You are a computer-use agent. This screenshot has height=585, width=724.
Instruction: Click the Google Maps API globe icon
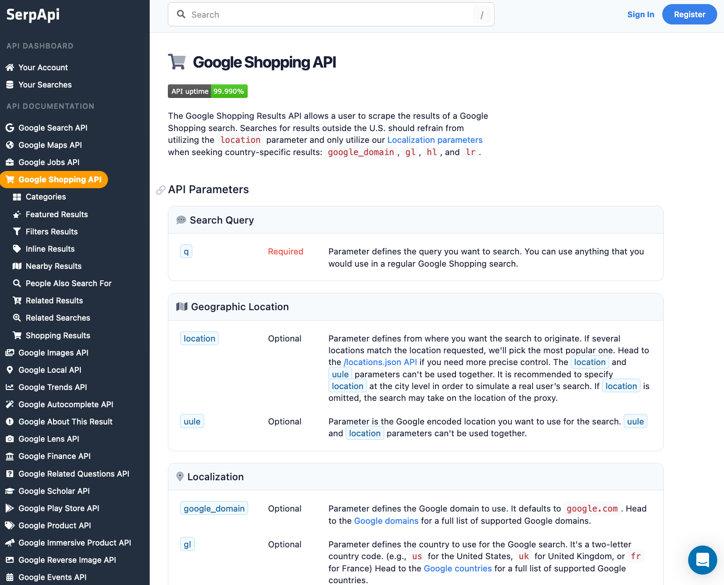(10, 145)
